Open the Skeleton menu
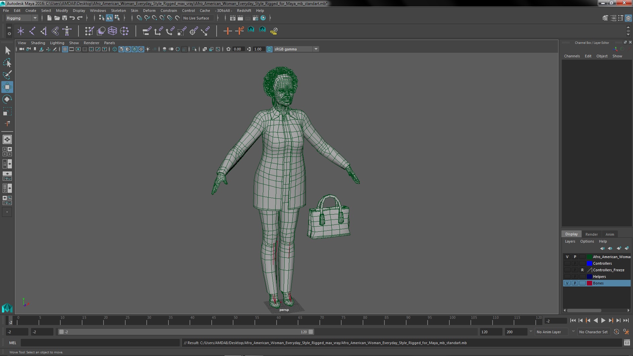The image size is (633, 356). pos(118,11)
